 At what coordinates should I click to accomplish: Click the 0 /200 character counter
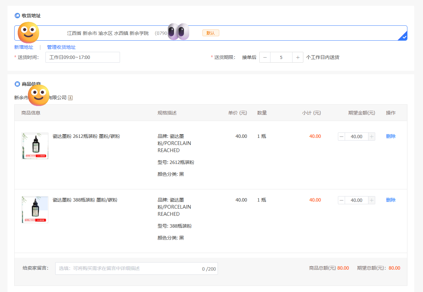[209, 269]
